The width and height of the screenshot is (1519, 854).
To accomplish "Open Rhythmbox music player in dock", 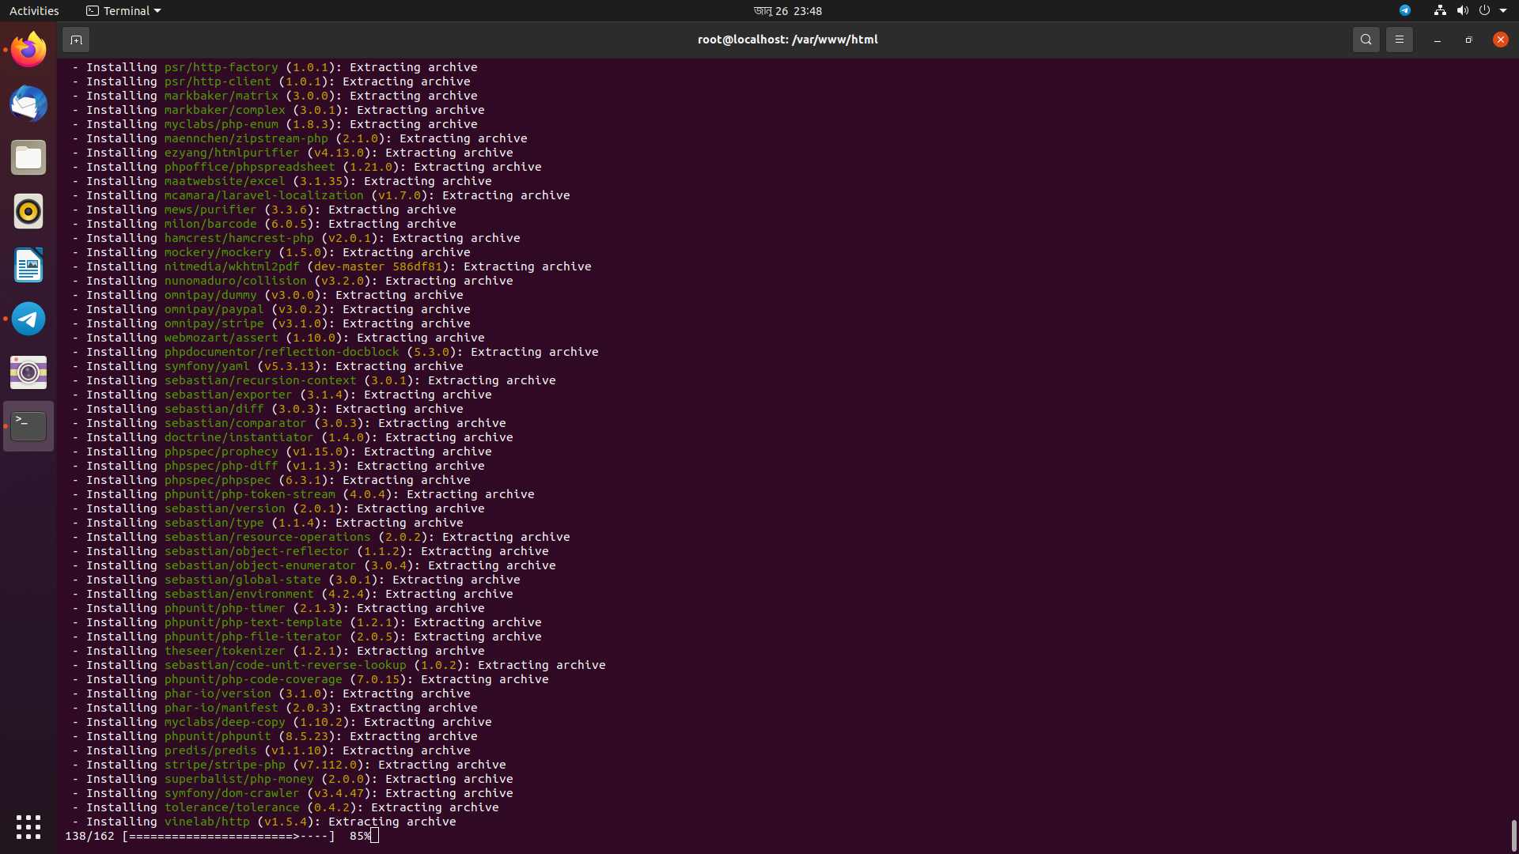I will (x=28, y=211).
